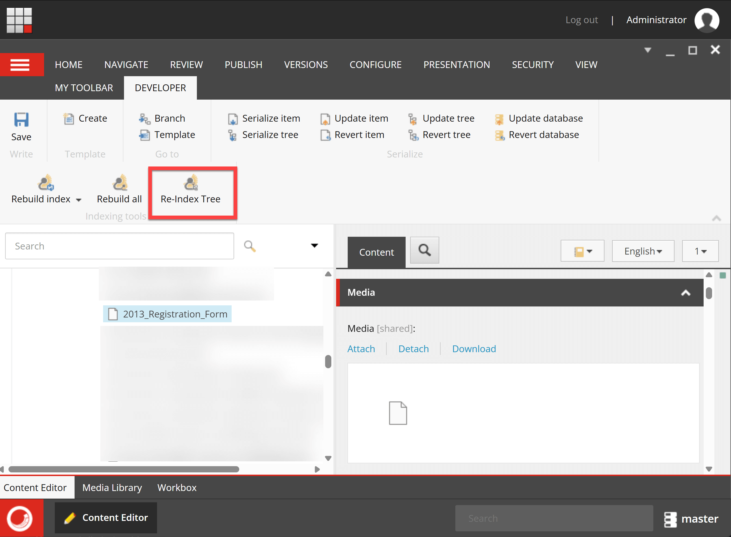
Task: Expand the Rebuild index dropdown arrow
Action: (x=79, y=200)
